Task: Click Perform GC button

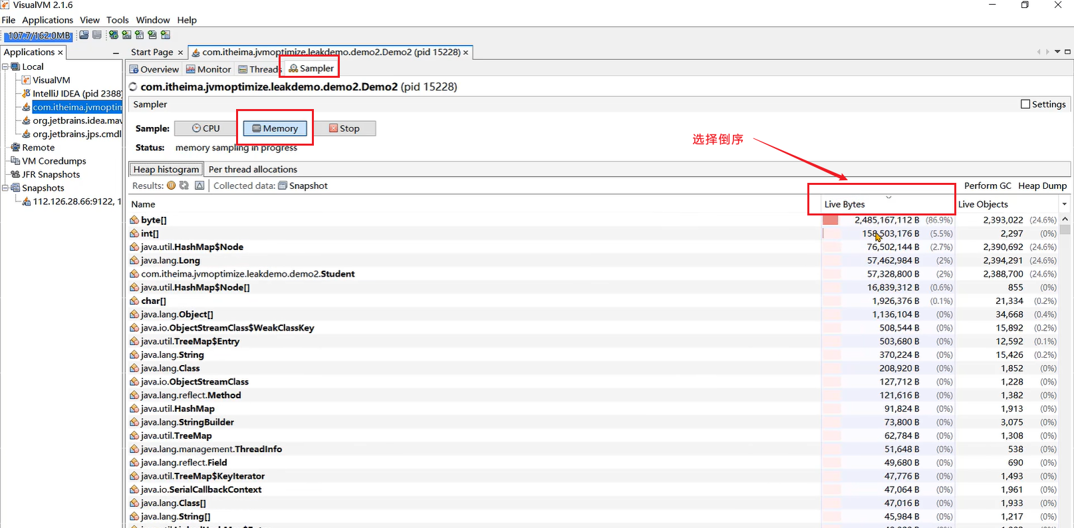Action: click(988, 186)
